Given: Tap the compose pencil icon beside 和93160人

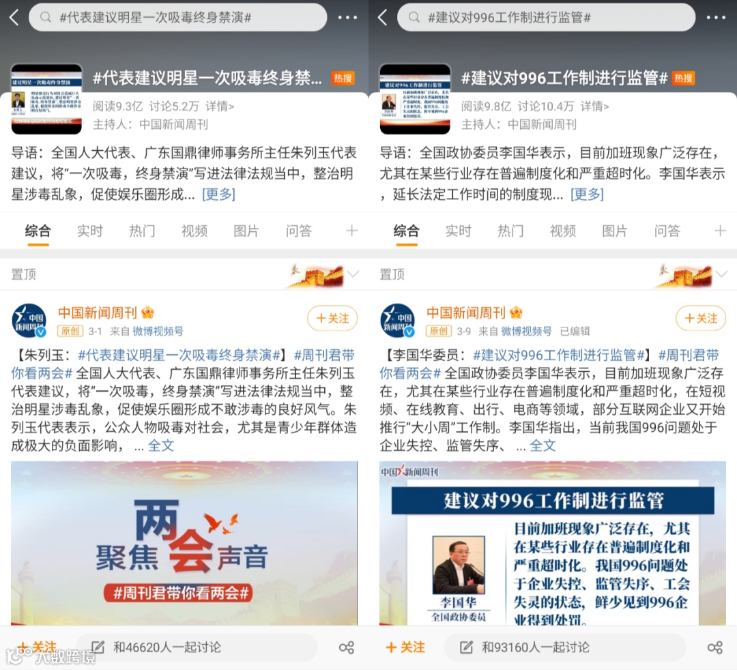Looking at the screenshot, I should pyautogui.click(x=466, y=647).
